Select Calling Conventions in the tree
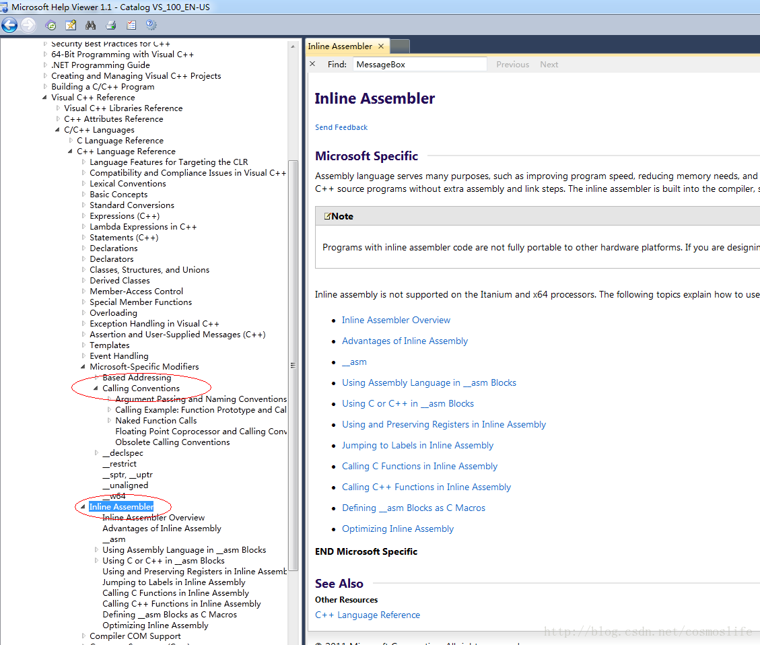The image size is (760, 645). point(141,388)
